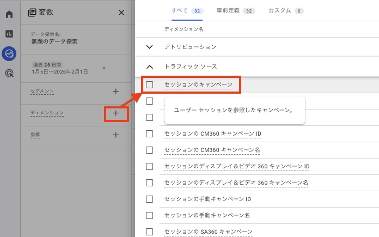This screenshot has height=237, width=379.
Task: Click the セッションの SA360 キャンペーン label
Action: (209, 232)
